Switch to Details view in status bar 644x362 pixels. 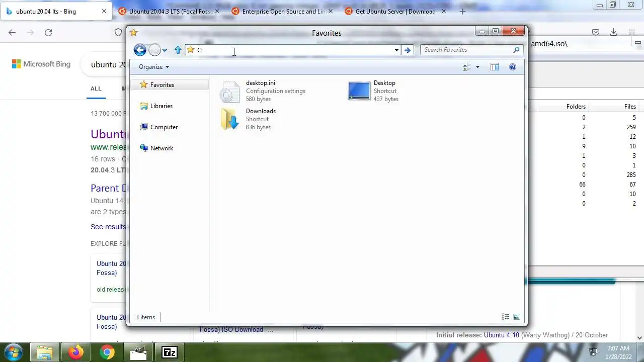pyautogui.click(x=505, y=317)
